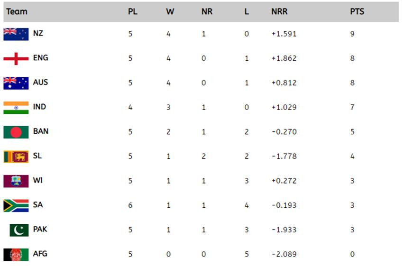
Task: Click the India flag icon
Action: tap(16, 107)
